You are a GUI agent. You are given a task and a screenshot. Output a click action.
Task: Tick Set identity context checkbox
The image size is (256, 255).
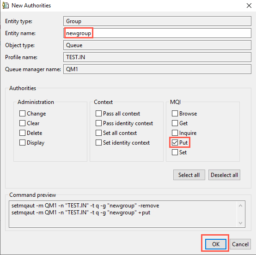(x=98, y=143)
